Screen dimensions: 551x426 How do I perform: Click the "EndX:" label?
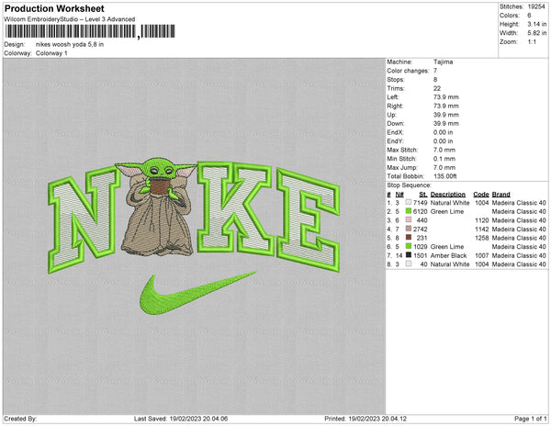(395, 132)
